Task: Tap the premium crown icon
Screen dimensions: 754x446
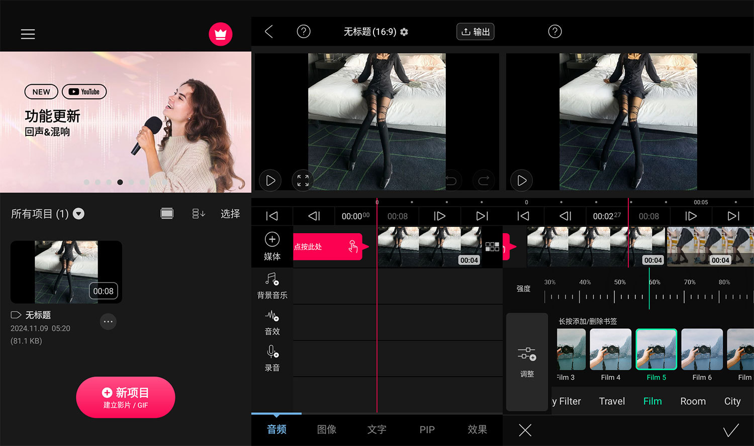Action: 221,34
